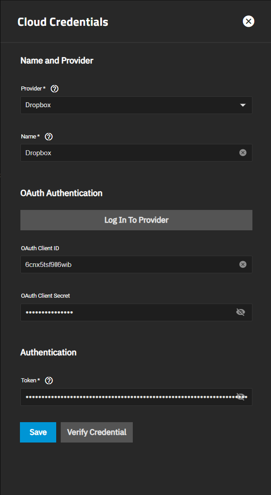Reveal the OAuth Client Secret value

click(241, 312)
